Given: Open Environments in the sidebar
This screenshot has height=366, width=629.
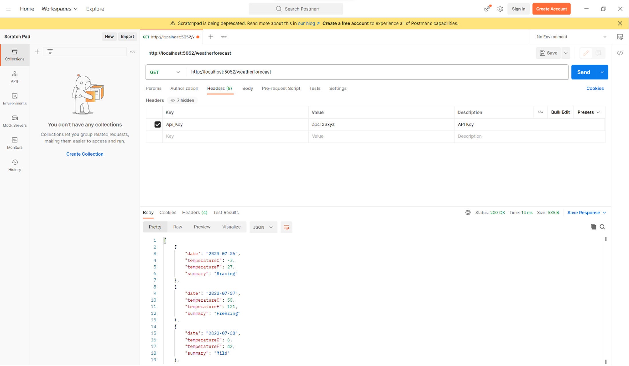Looking at the screenshot, I should pos(15,99).
